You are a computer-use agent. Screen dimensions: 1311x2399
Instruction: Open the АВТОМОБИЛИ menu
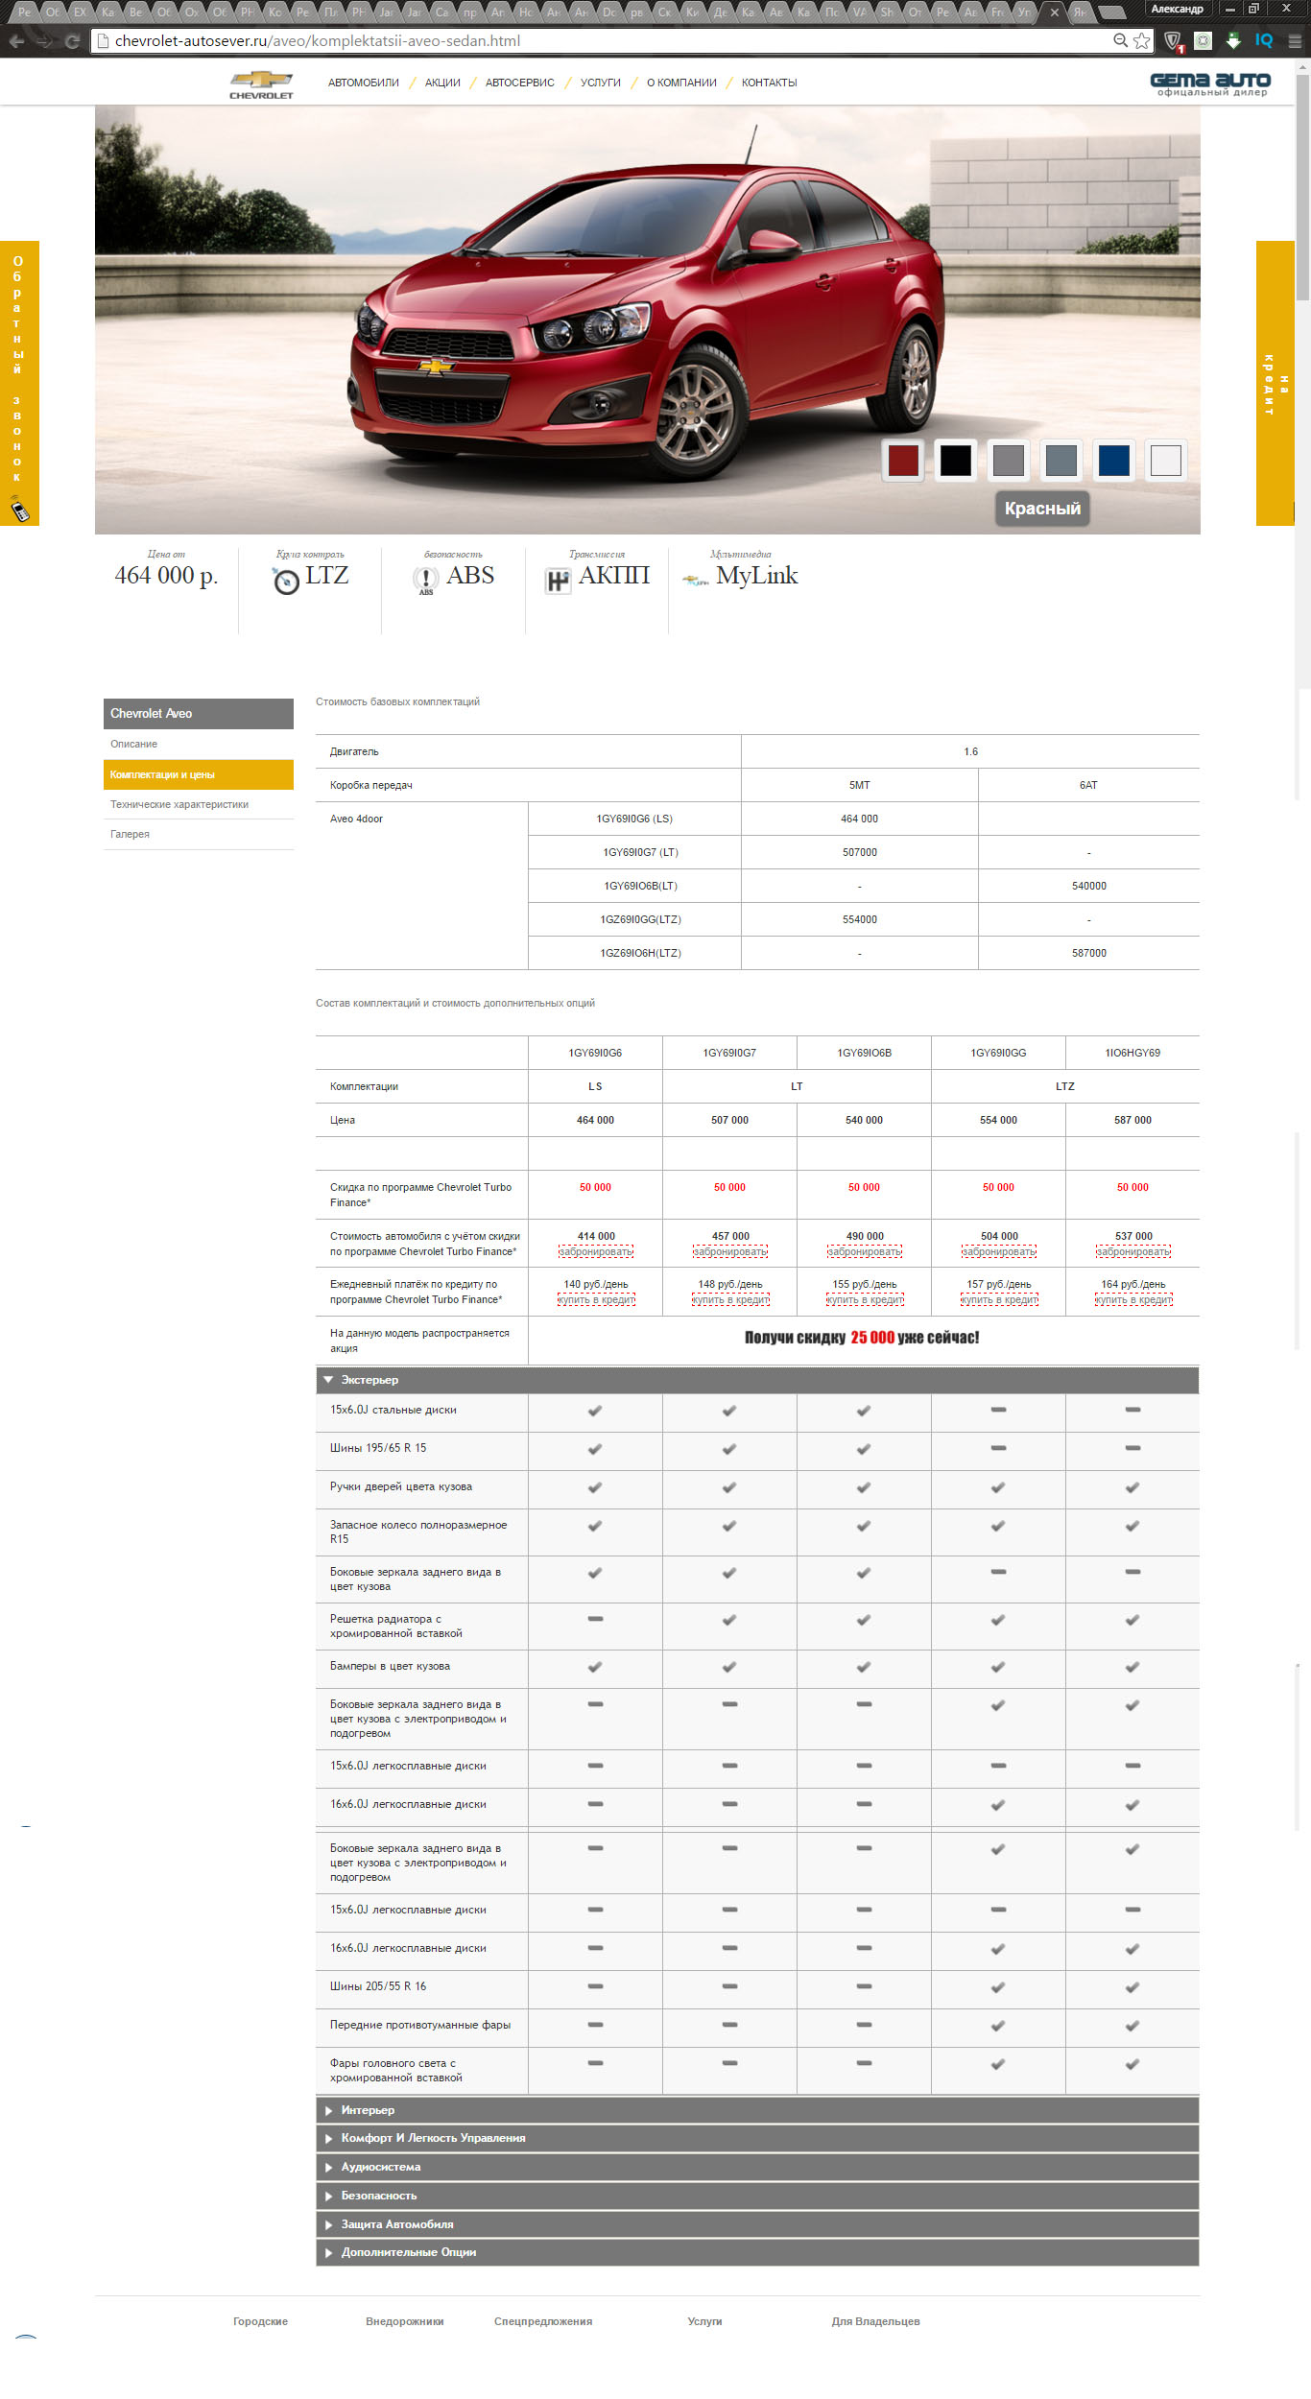click(x=364, y=83)
